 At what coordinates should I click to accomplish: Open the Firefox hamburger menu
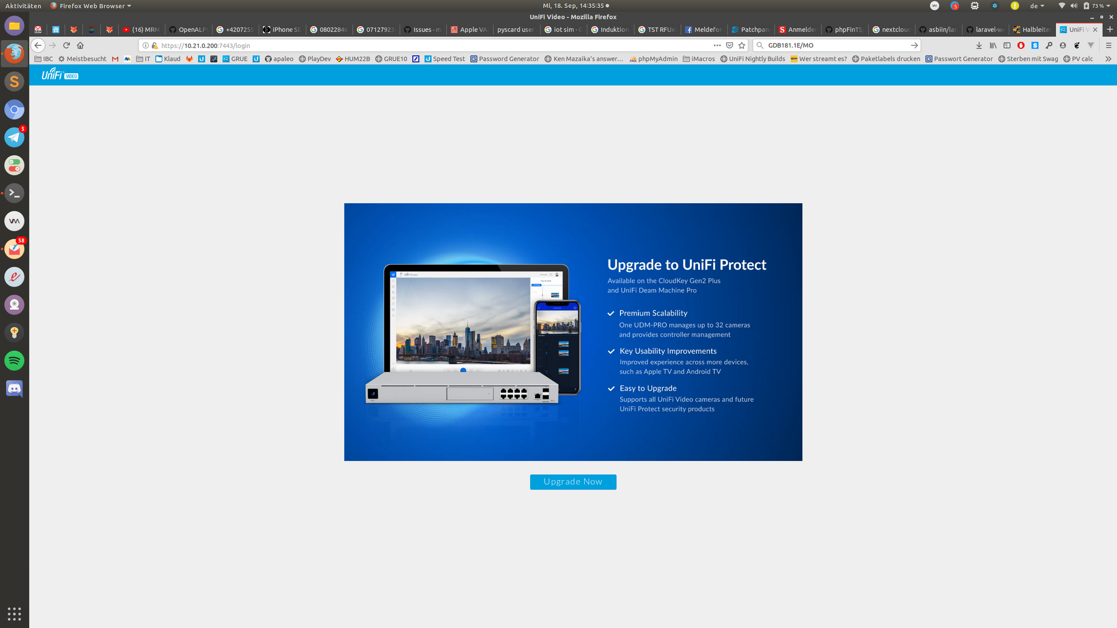click(1109, 45)
